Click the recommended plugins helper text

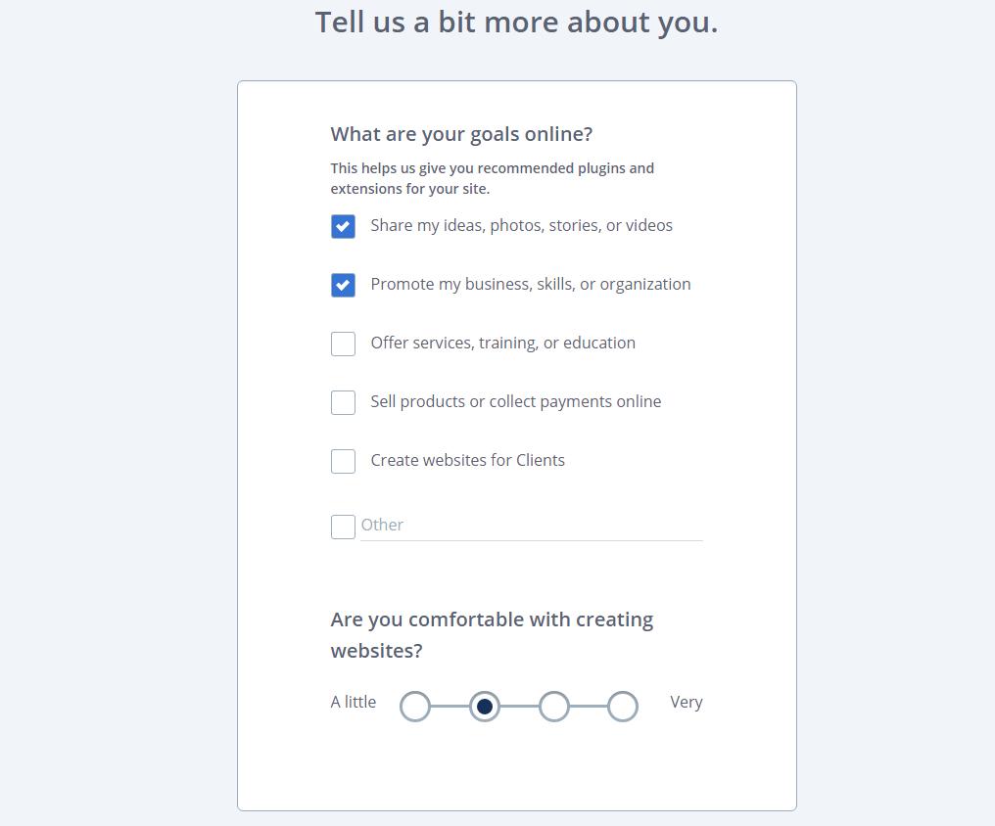492,178
